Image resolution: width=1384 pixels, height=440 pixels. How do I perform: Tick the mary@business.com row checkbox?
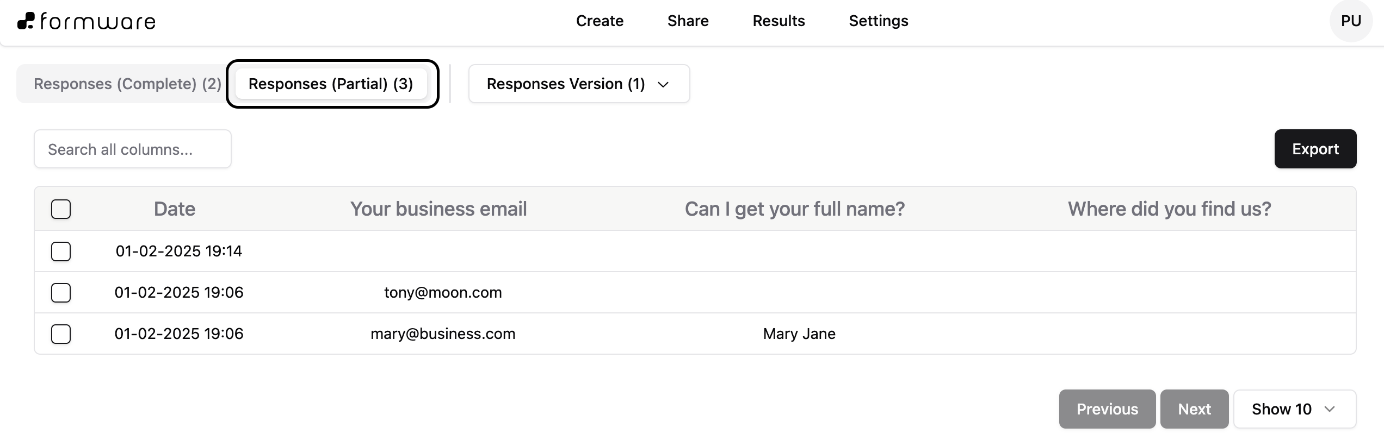click(x=61, y=334)
